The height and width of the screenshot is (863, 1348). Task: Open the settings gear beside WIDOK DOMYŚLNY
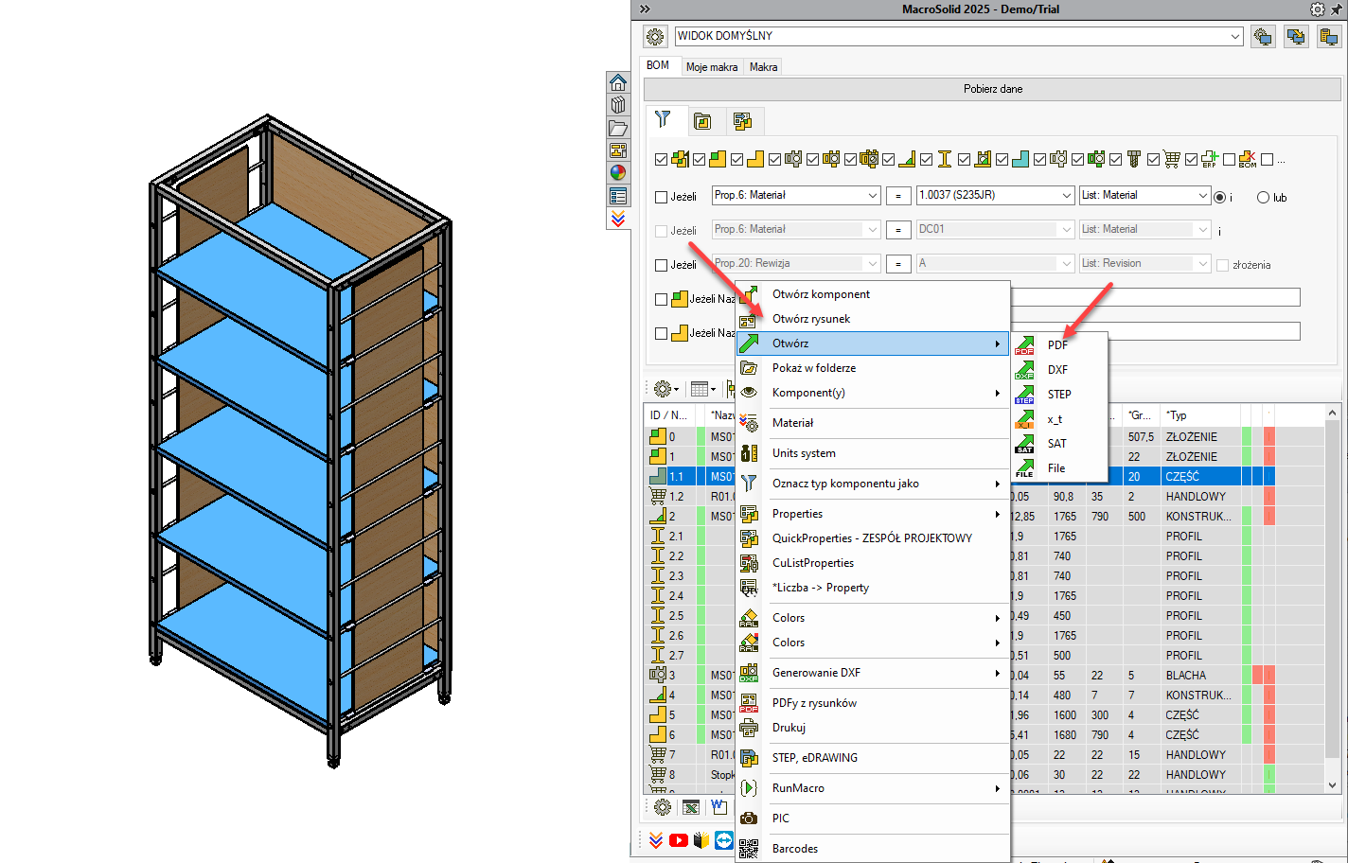click(655, 37)
